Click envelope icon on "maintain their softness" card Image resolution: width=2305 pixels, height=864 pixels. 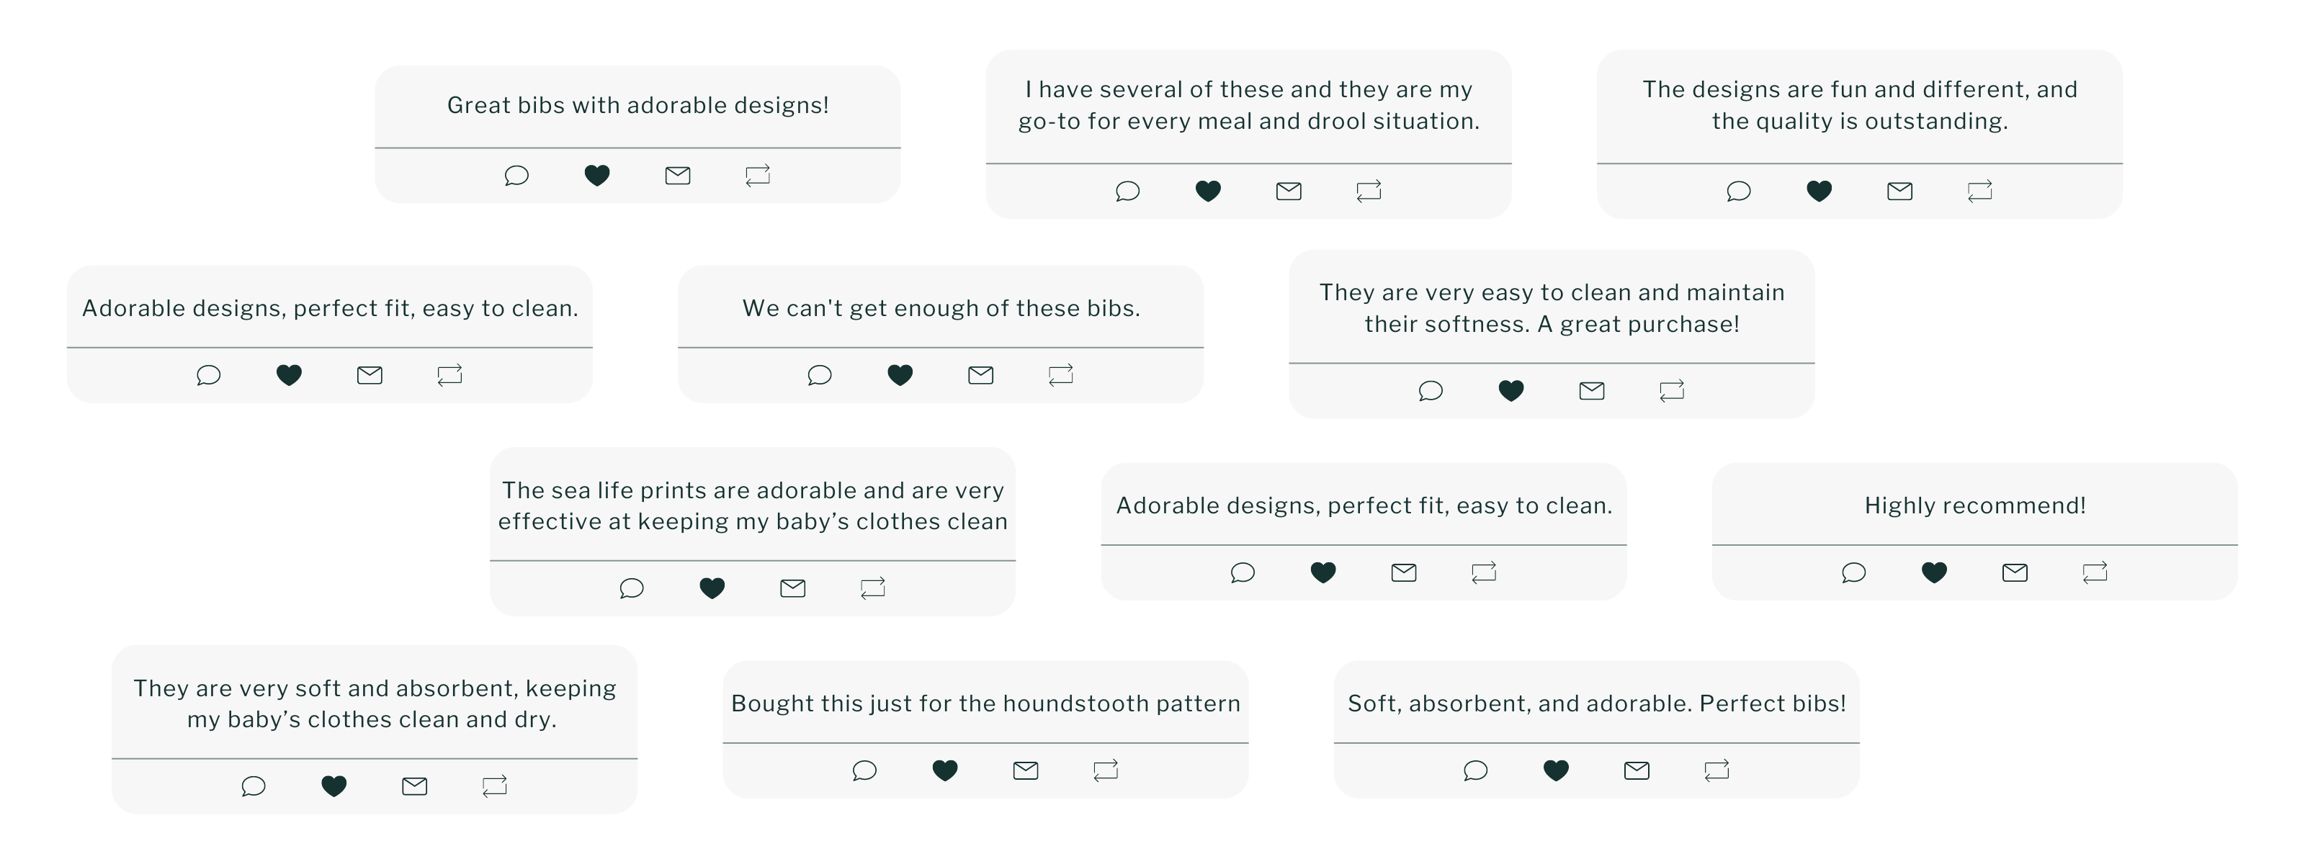coord(1592,391)
